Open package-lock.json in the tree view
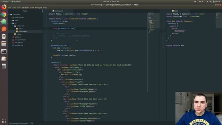222x125 pixels. (x=20, y=40)
